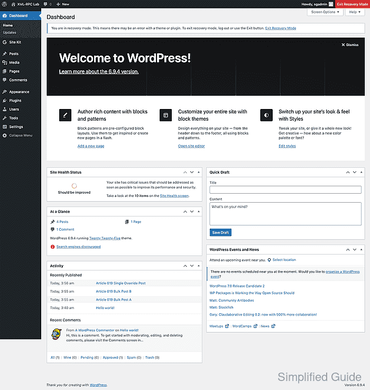Open the Tools wrench icon in sidebar
The width and height of the screenshot is (370, 390).
[x=5, y=118]
